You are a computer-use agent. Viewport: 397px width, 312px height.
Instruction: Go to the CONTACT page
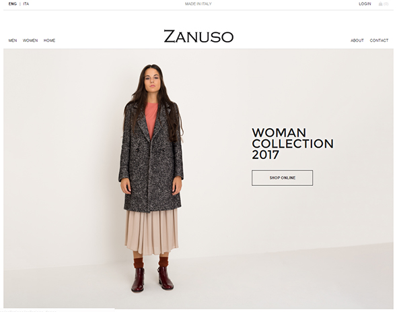pyautogui.click(x=379, y=40)
